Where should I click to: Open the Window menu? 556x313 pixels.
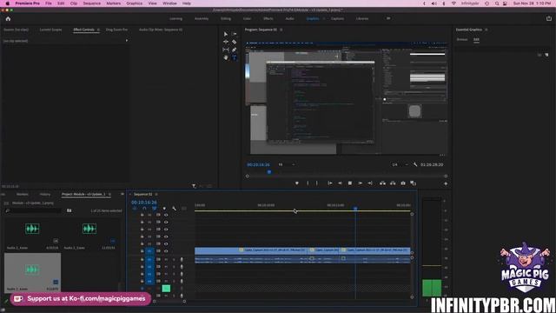(169, 3)
